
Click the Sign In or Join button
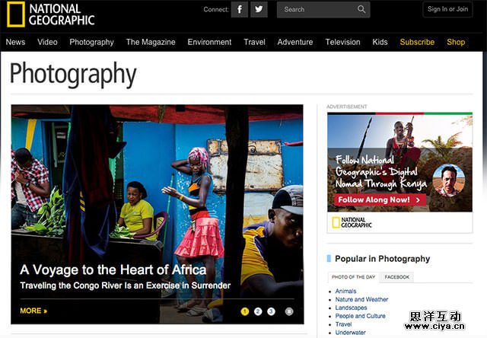(x=447, y=9)
